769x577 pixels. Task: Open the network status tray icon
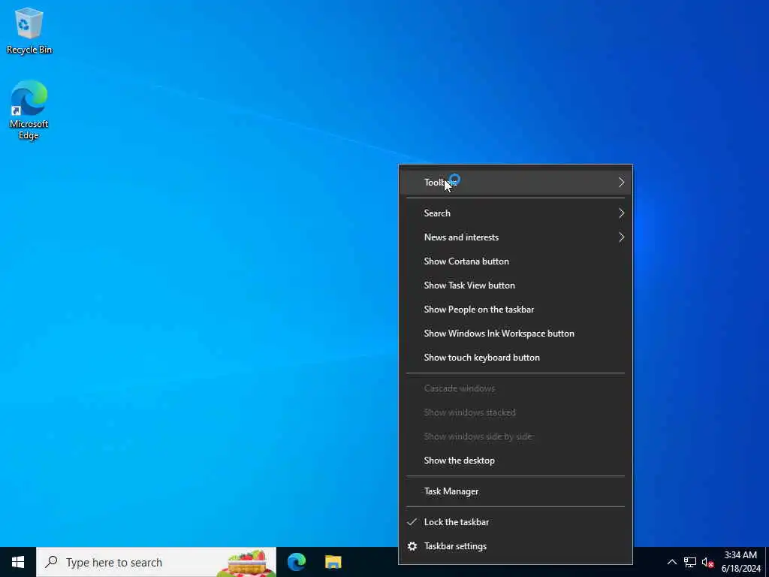pos(690,562)
